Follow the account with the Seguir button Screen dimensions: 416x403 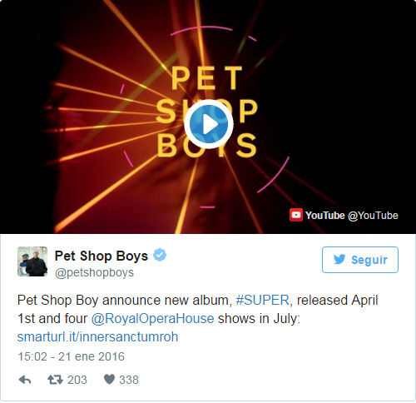360,260
